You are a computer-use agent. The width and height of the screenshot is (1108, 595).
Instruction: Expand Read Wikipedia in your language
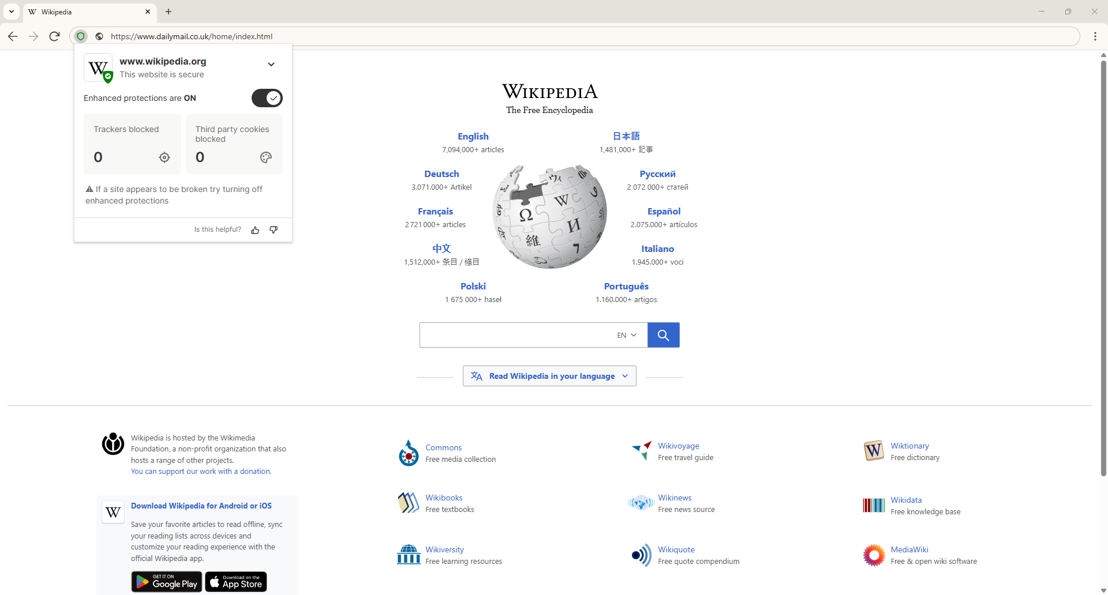pyautogui.click(x=549, y=376)
